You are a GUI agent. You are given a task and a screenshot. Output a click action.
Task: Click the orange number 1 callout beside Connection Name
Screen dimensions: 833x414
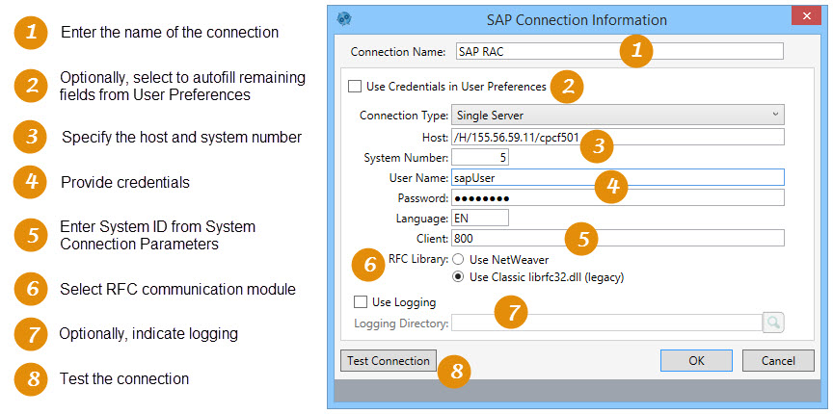[636, 51]
